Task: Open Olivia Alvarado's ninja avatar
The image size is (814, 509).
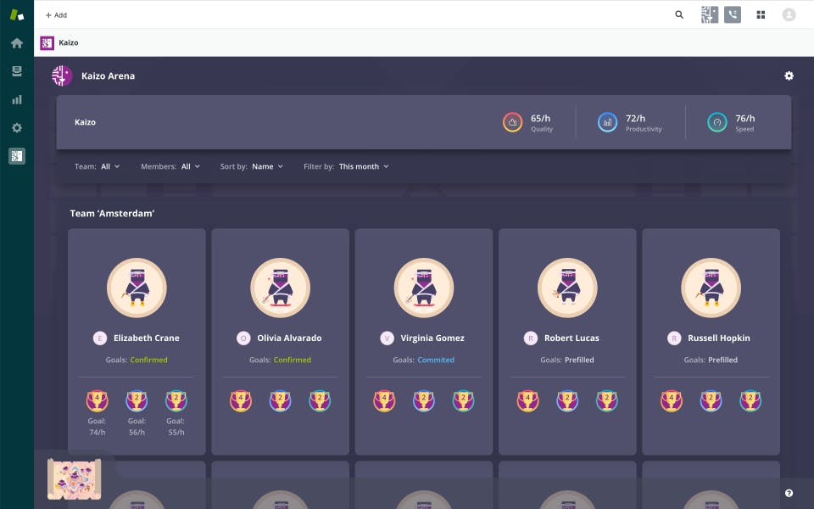Action: (x=281, y=288)
